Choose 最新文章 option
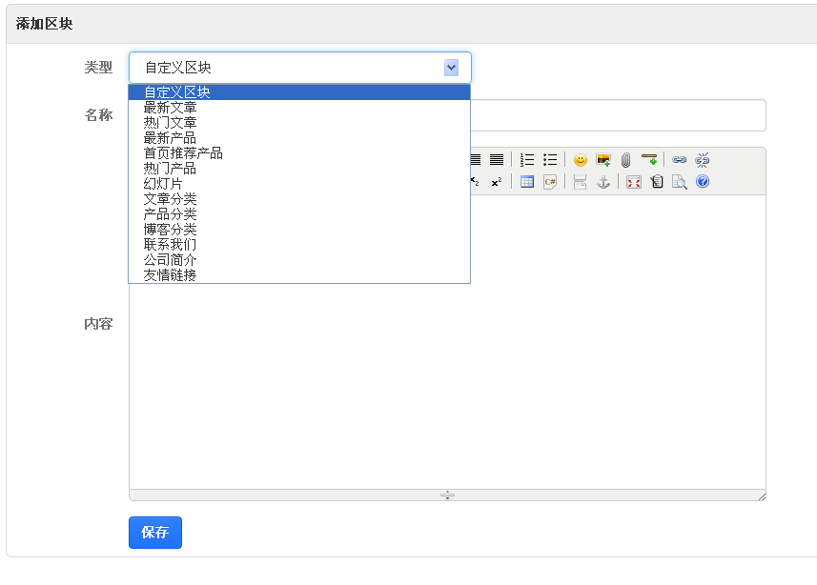 click(x=299, y=108)
